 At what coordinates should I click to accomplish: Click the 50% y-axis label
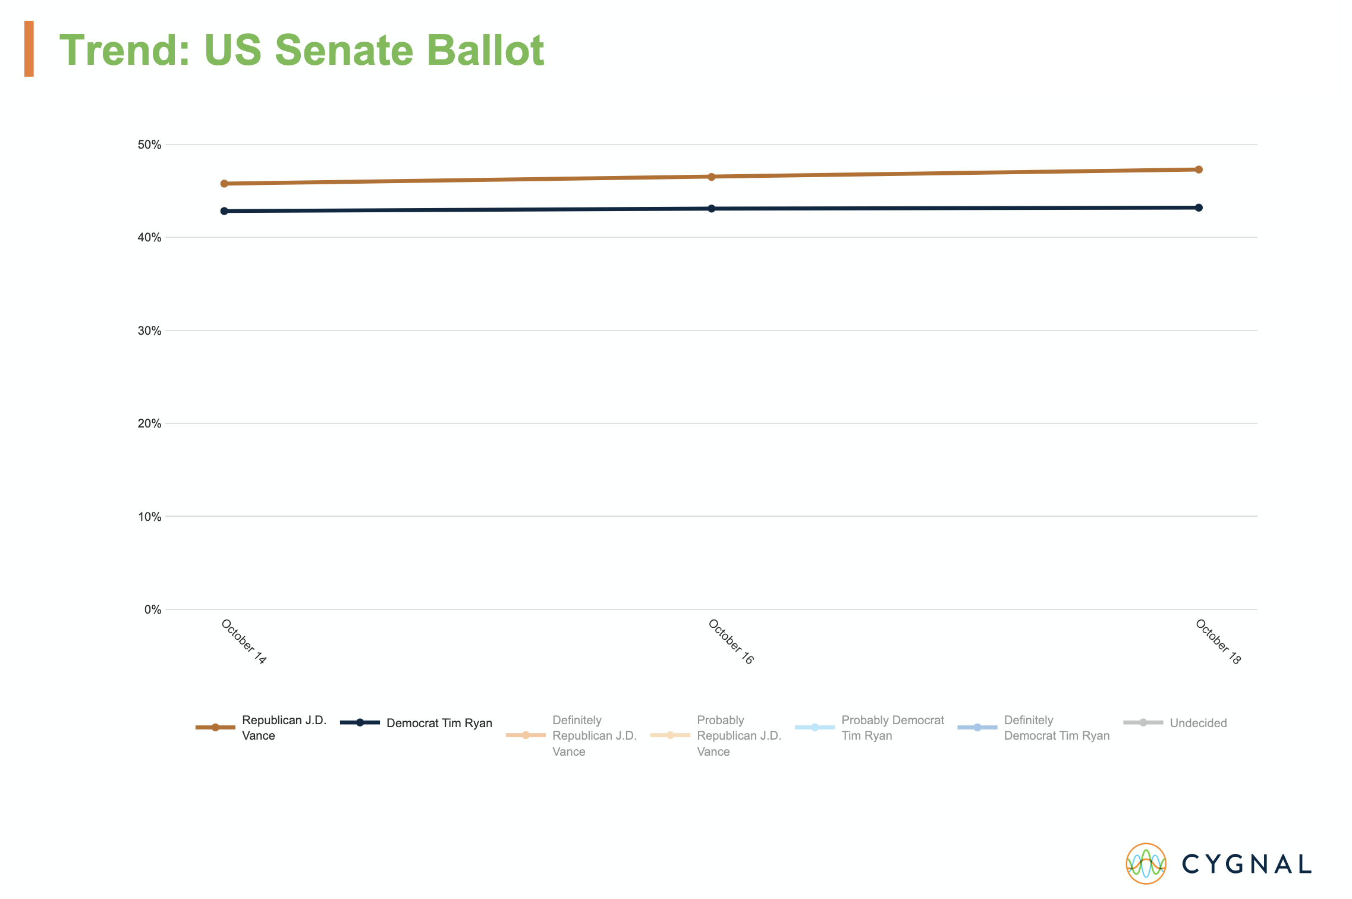(149, 144)
